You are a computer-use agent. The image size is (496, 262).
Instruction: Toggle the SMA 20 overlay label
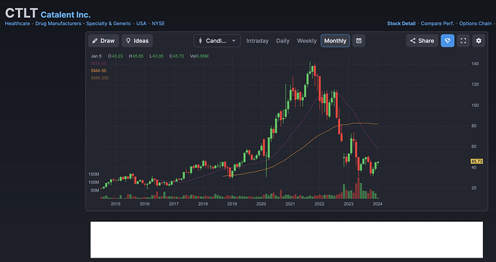click(x=98, y=63)
